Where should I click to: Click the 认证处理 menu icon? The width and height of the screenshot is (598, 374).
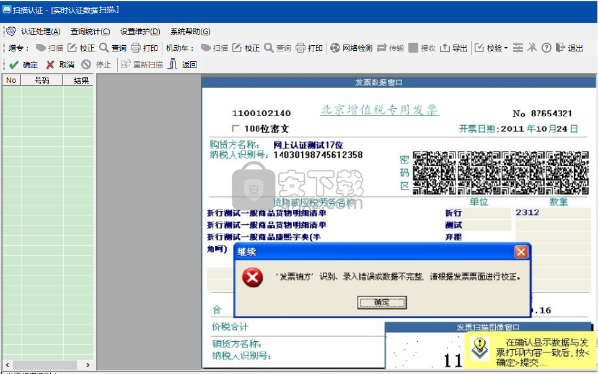11,31
